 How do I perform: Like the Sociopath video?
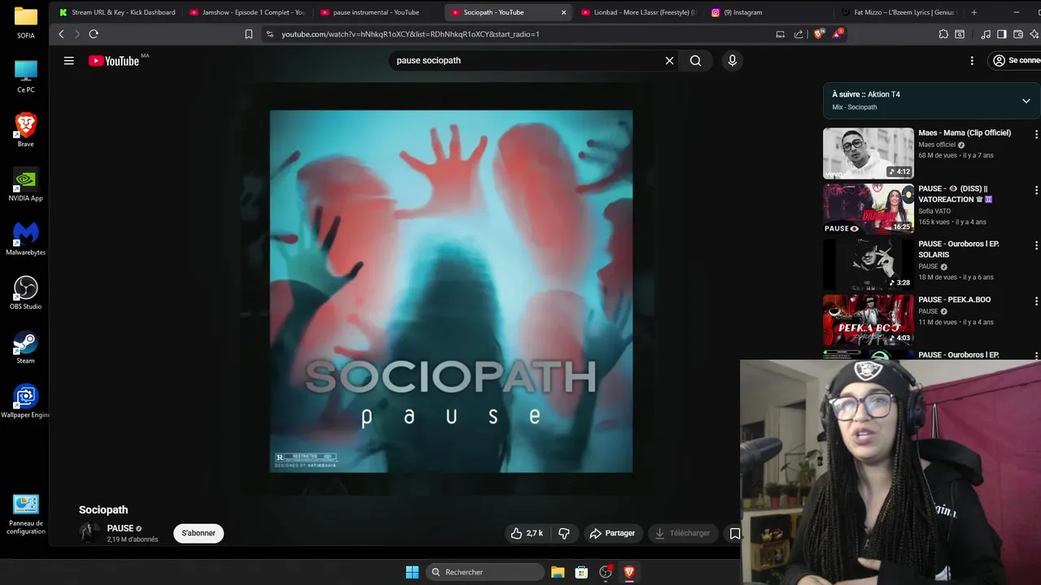coord(526,533)
